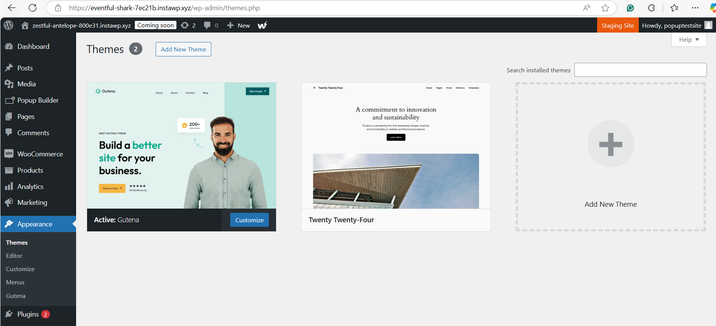Click the Themes count badge showing 2
This screenshot has height=326, width=716.
[136, 49]
